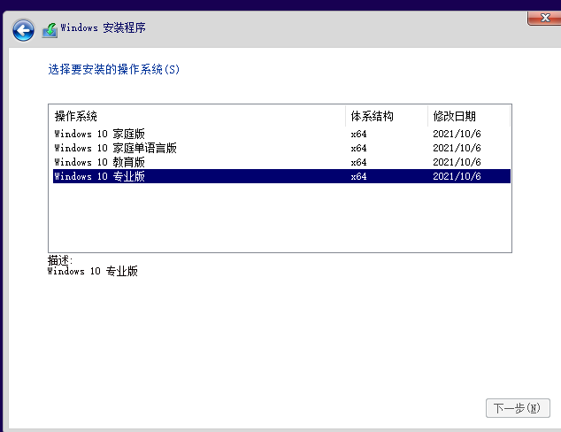This screenshot has height=432, width=561.
Task: Click x64 in the 家庭单语言版 row
Action: tap(358, 148)
